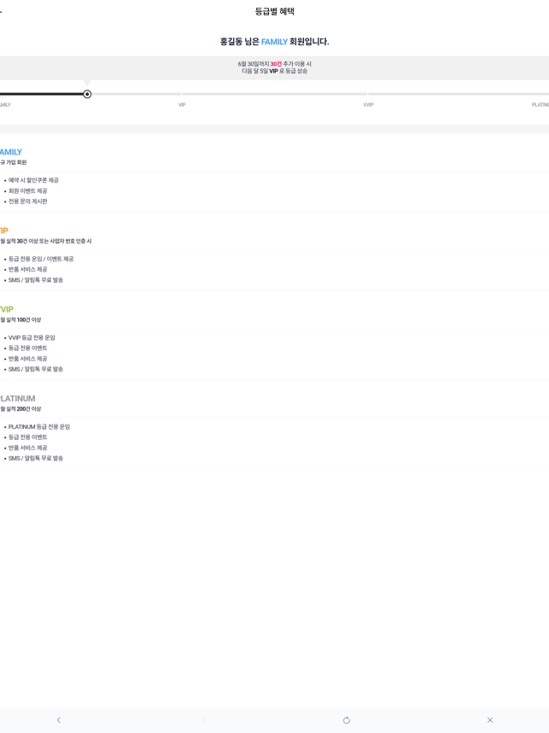
Task: Click 예약 시 할인쿠폰 제공 benefit
Action: point(33,180)
